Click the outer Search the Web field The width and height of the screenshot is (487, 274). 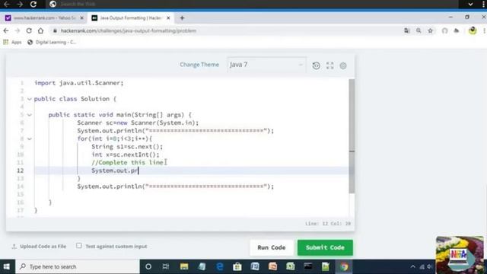[x=252, y=4]
